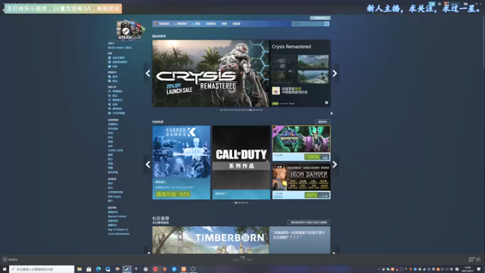Click the red round app icon in taskbar
The width and height of the screenshot is (485, 273).
click(155, 269)
